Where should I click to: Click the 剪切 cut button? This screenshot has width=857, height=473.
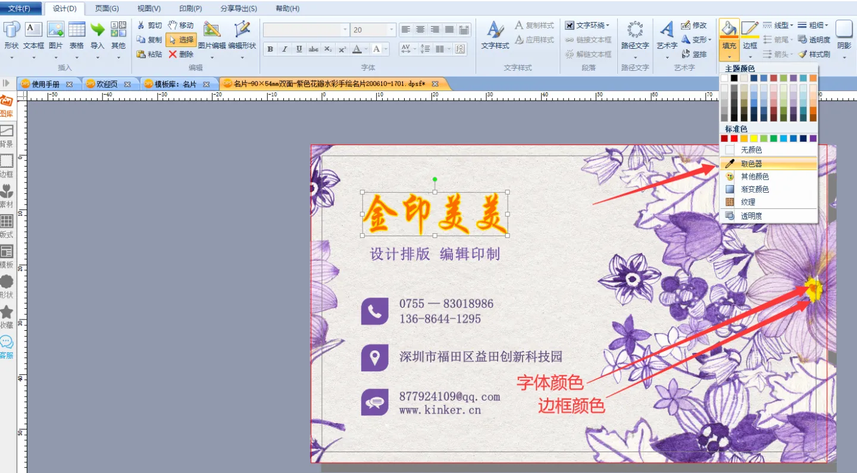click(x=149, y=26)
